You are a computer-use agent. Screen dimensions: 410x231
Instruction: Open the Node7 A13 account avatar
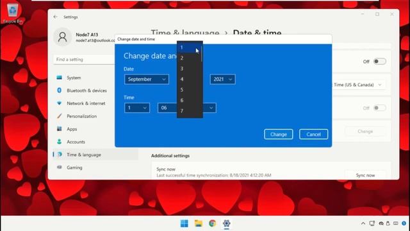pos(63,37)
